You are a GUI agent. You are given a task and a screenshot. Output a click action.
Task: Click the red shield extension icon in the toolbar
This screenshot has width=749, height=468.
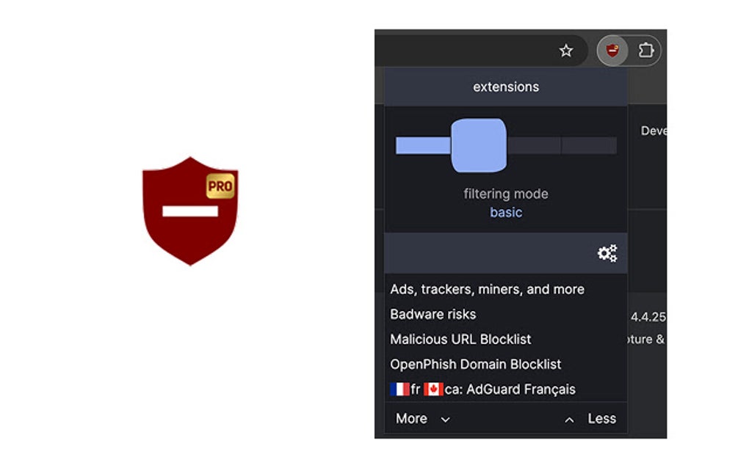[x=612, y=51]
